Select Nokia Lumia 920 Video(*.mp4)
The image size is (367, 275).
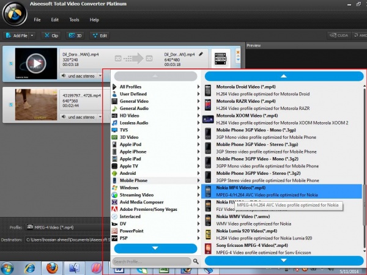pos(282,235)
